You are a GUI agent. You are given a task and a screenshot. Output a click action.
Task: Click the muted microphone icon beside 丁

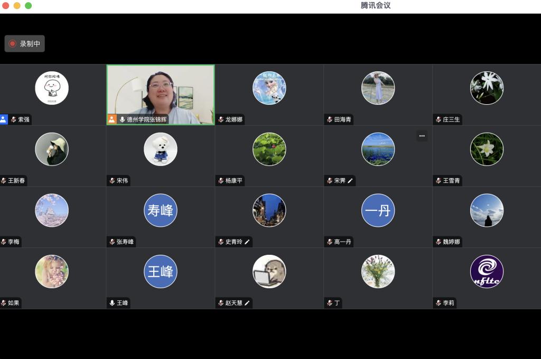330,303
